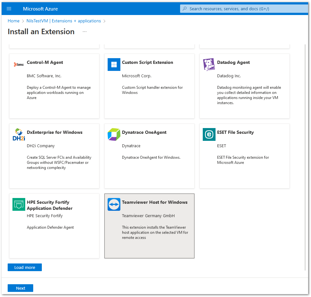The height and width of the screenshot is (297, 311).
Task: Click publisher text Datadog Inc.
Action: tap(229, 76)
